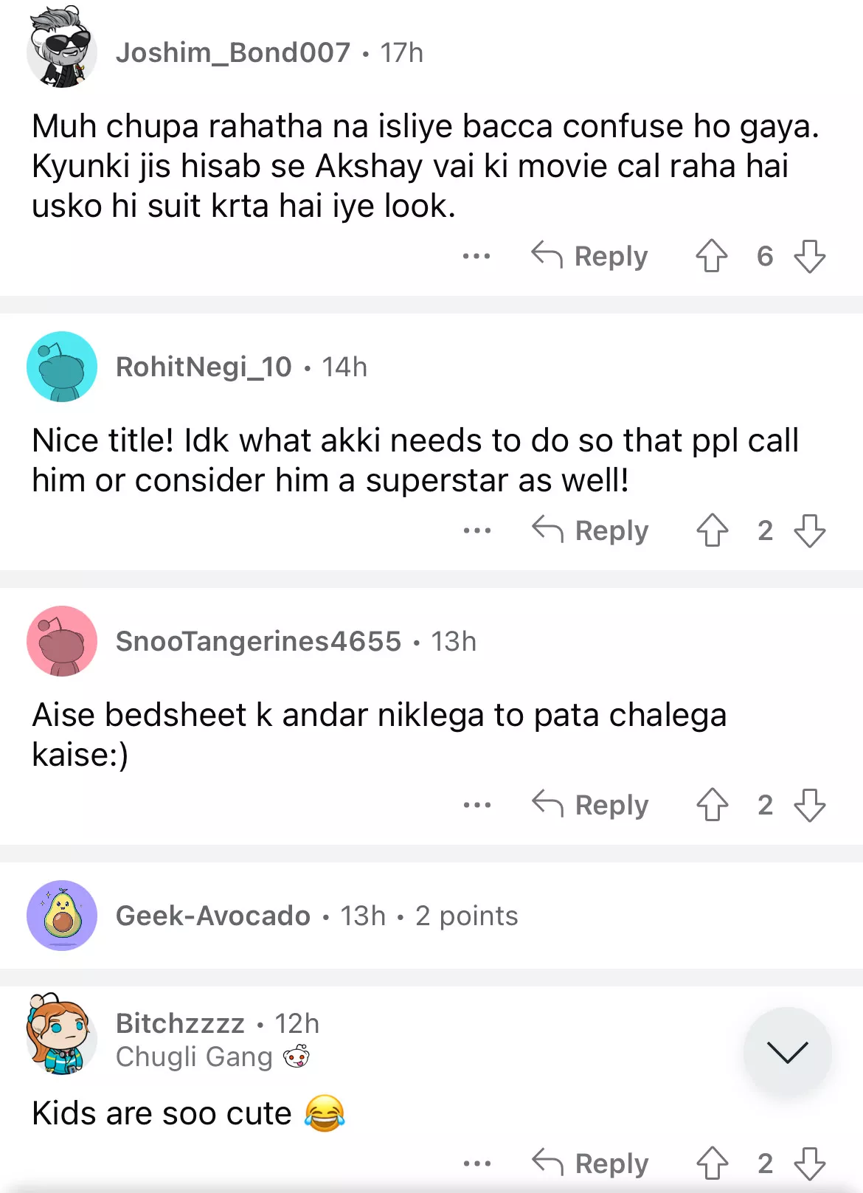
Task: Tap SnooTangerines4655's pink avatar
Action: 62,641
